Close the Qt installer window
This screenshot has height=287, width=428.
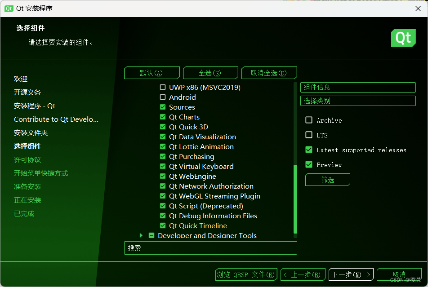[418, 9]
